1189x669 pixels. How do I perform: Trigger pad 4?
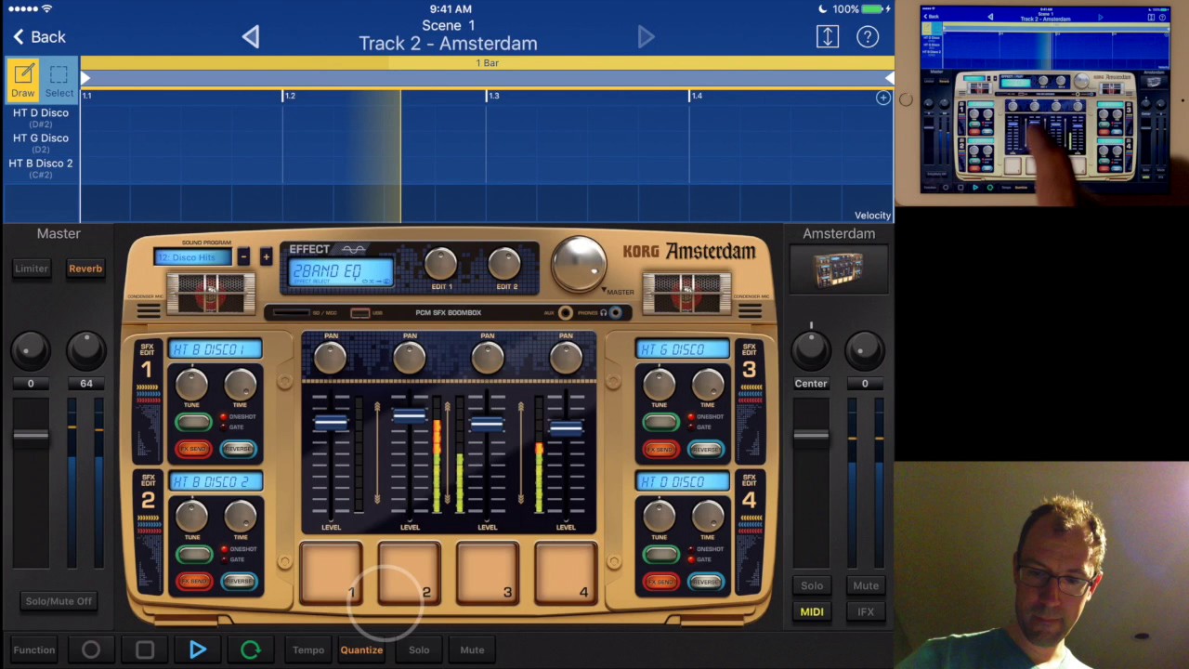pyautogui.click(x=565, y=573)
